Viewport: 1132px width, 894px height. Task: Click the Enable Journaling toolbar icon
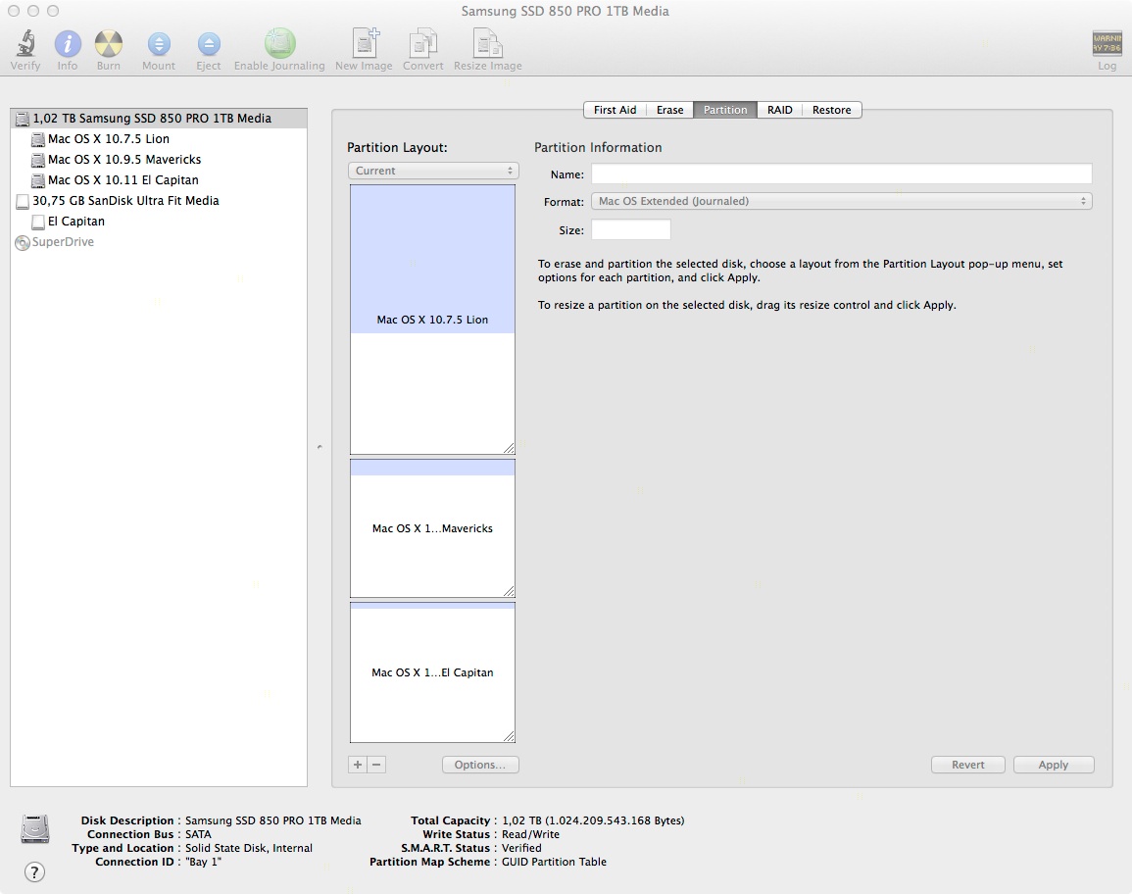[x=279, y=43]
